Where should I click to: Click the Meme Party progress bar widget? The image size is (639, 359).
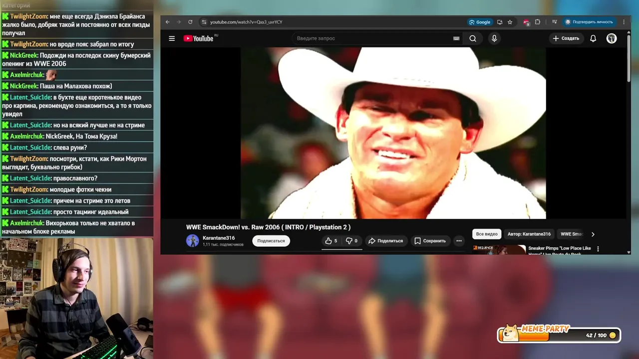pos(559,335)
